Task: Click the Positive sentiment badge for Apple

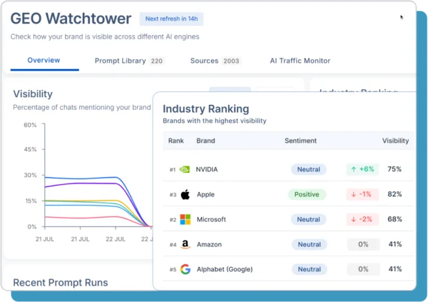Action: [307, 194]
